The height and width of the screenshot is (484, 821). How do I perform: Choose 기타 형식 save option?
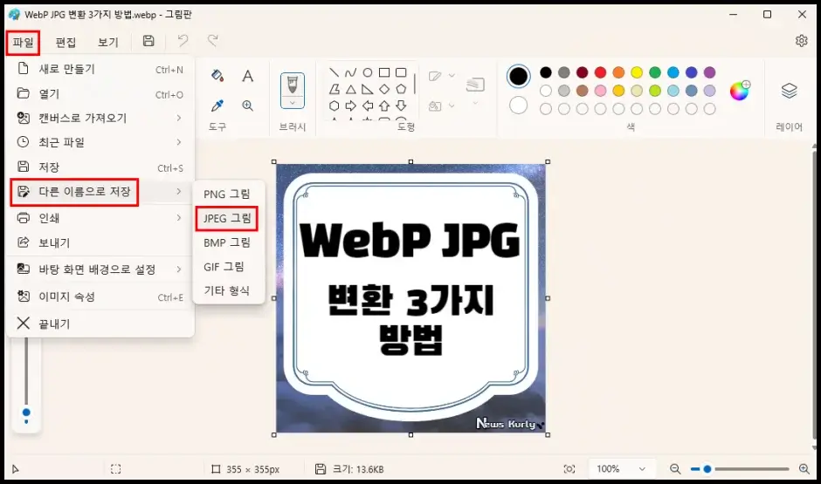[227, 290]
